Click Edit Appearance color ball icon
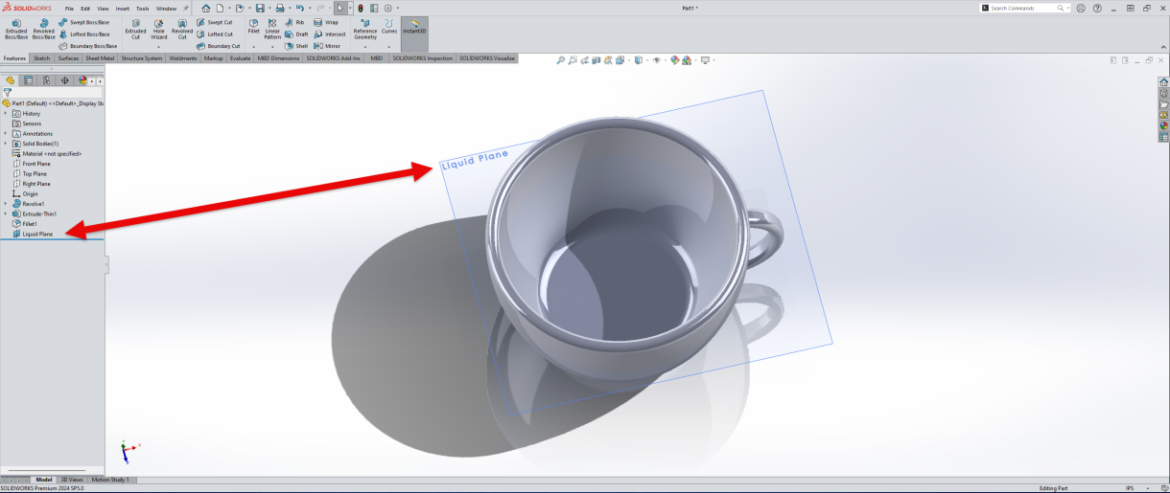The image size is (1170, 493). [675, 60]
